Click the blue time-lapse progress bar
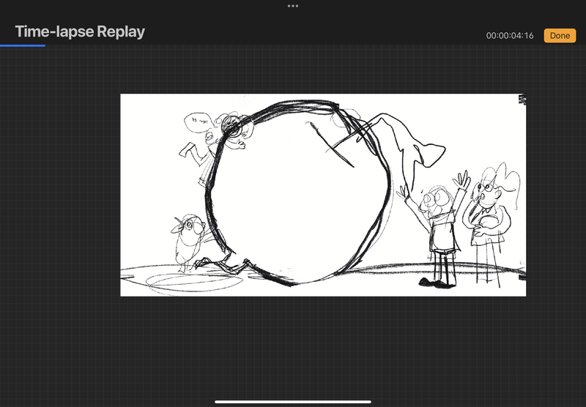586x407 pixels. pyautogui.click(x=23, y=45)
